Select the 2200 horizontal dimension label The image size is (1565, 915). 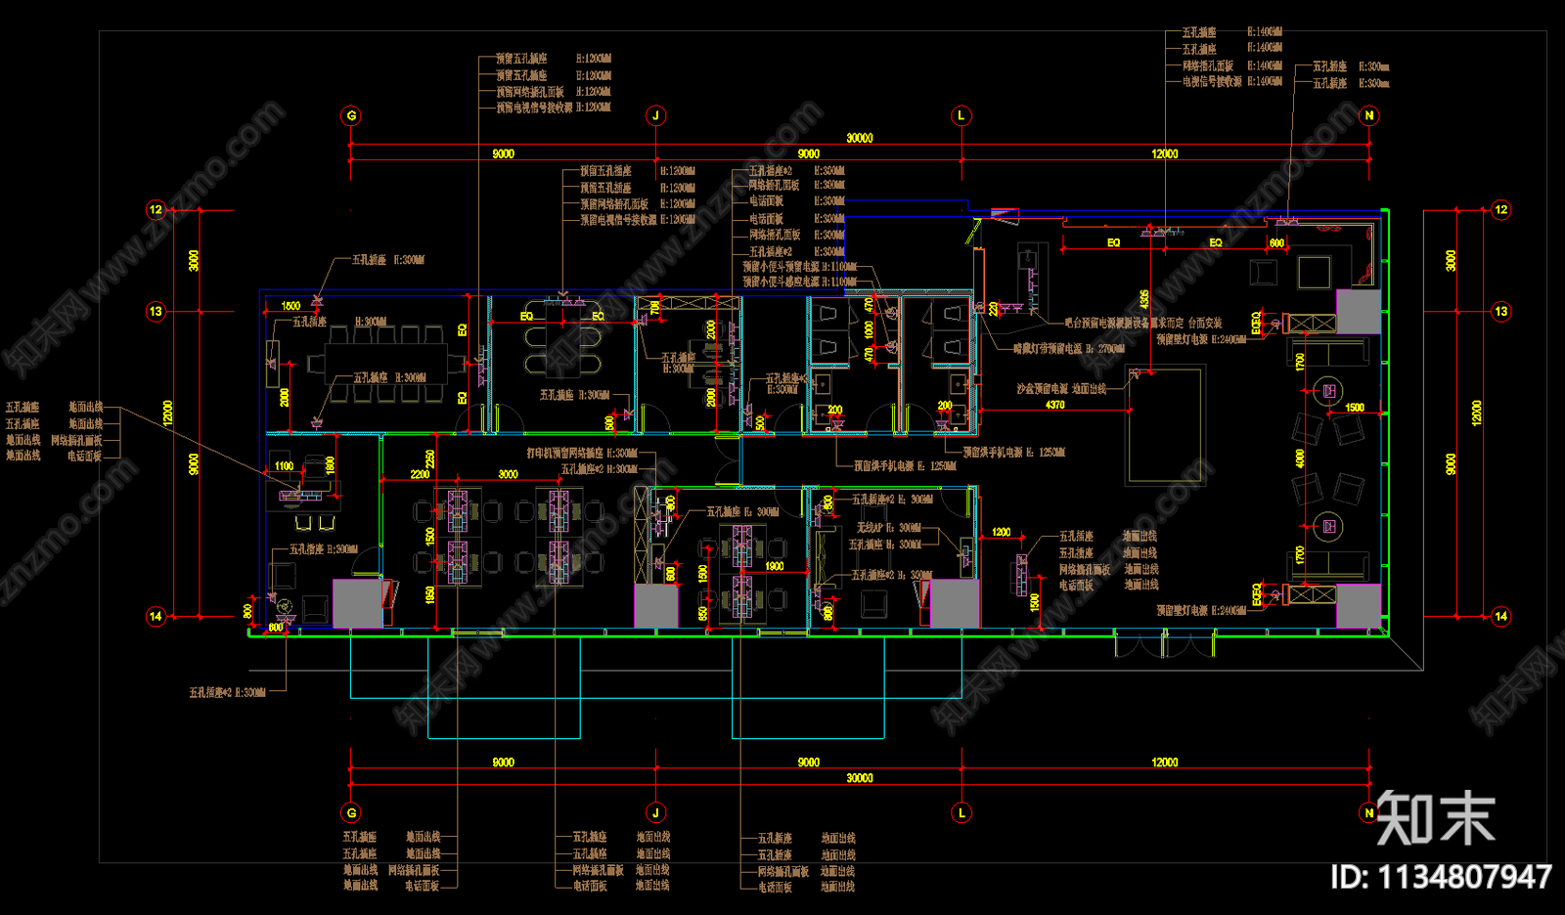pyautogui.click(x=420, y=474)
